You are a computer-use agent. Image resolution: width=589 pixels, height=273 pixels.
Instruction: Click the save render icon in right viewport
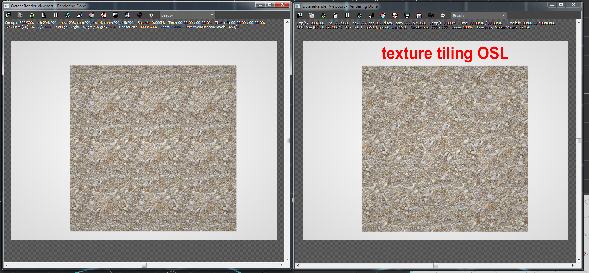point(299,15)
